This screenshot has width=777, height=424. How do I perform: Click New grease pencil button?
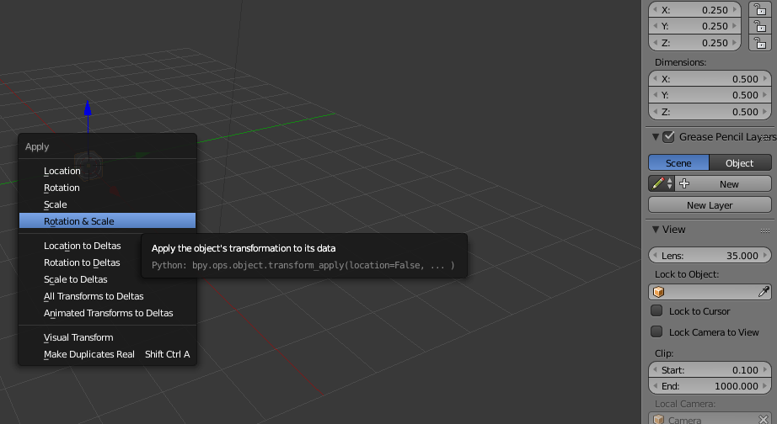tap(723, 183)
